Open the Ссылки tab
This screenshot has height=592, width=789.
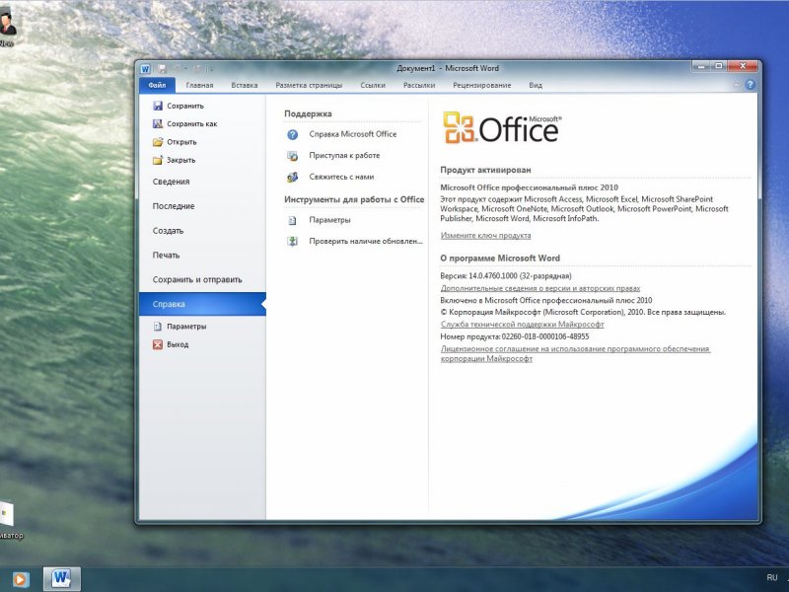373,85
